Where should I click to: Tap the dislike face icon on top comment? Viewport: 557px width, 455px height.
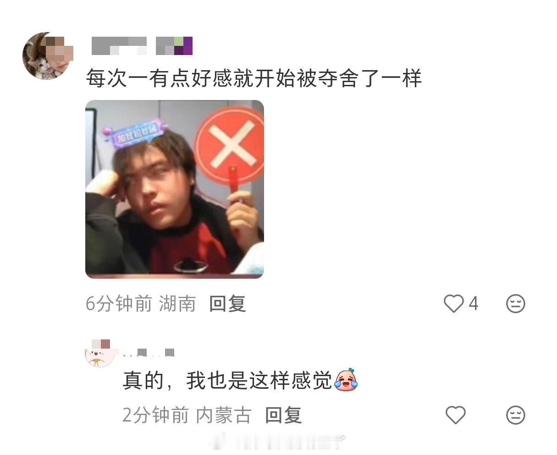[x=515, y=304]
